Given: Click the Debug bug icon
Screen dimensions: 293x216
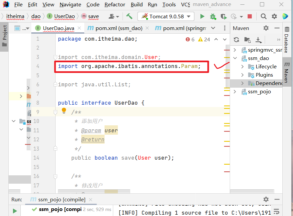Looking at the screenshot, I should 213,16.
